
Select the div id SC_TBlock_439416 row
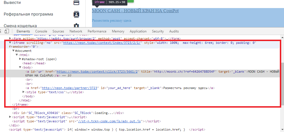[x=68, y=113]
